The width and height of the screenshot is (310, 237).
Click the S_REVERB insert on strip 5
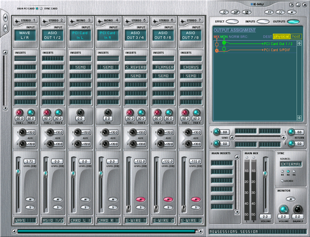pos(136,67)
